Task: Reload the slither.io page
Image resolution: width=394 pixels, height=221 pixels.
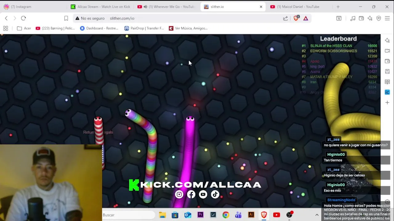Action: coord(23,18)
